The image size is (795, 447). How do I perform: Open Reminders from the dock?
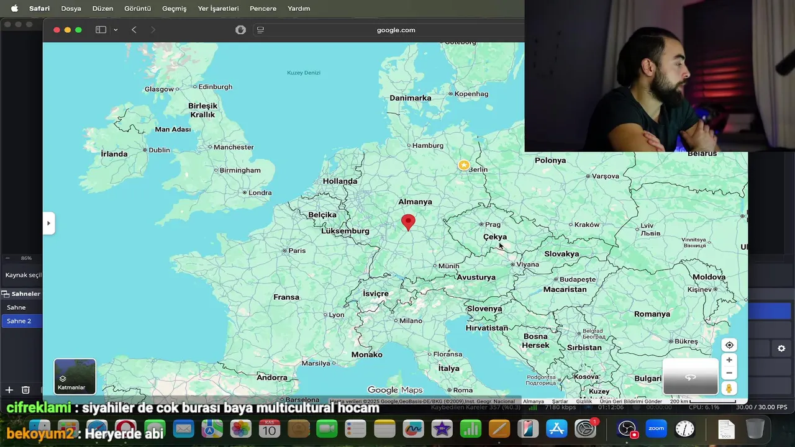point(356,428)
